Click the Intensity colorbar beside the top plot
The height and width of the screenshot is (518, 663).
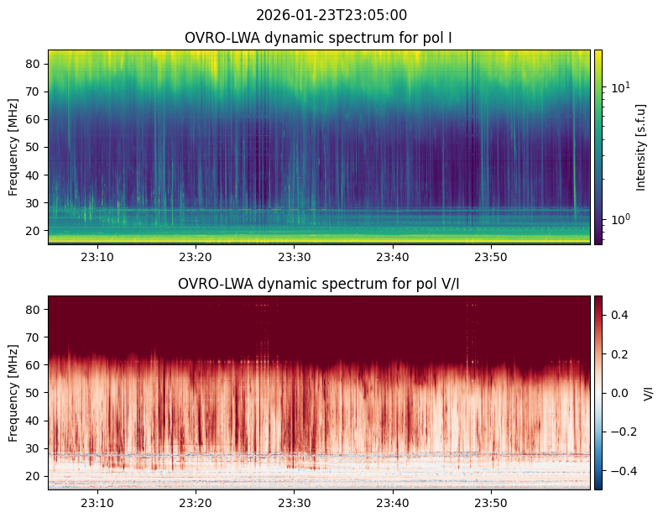tap(598, 147)
